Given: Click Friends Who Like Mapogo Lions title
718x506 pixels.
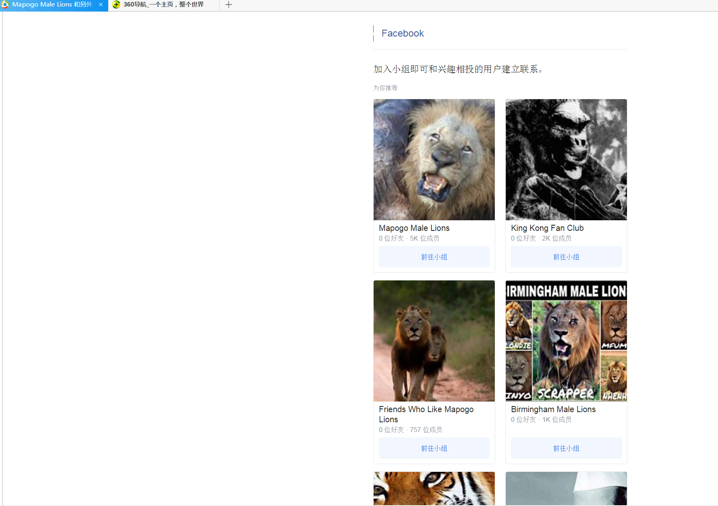Looking at the screenshot, I should click(x=426, y=414).
